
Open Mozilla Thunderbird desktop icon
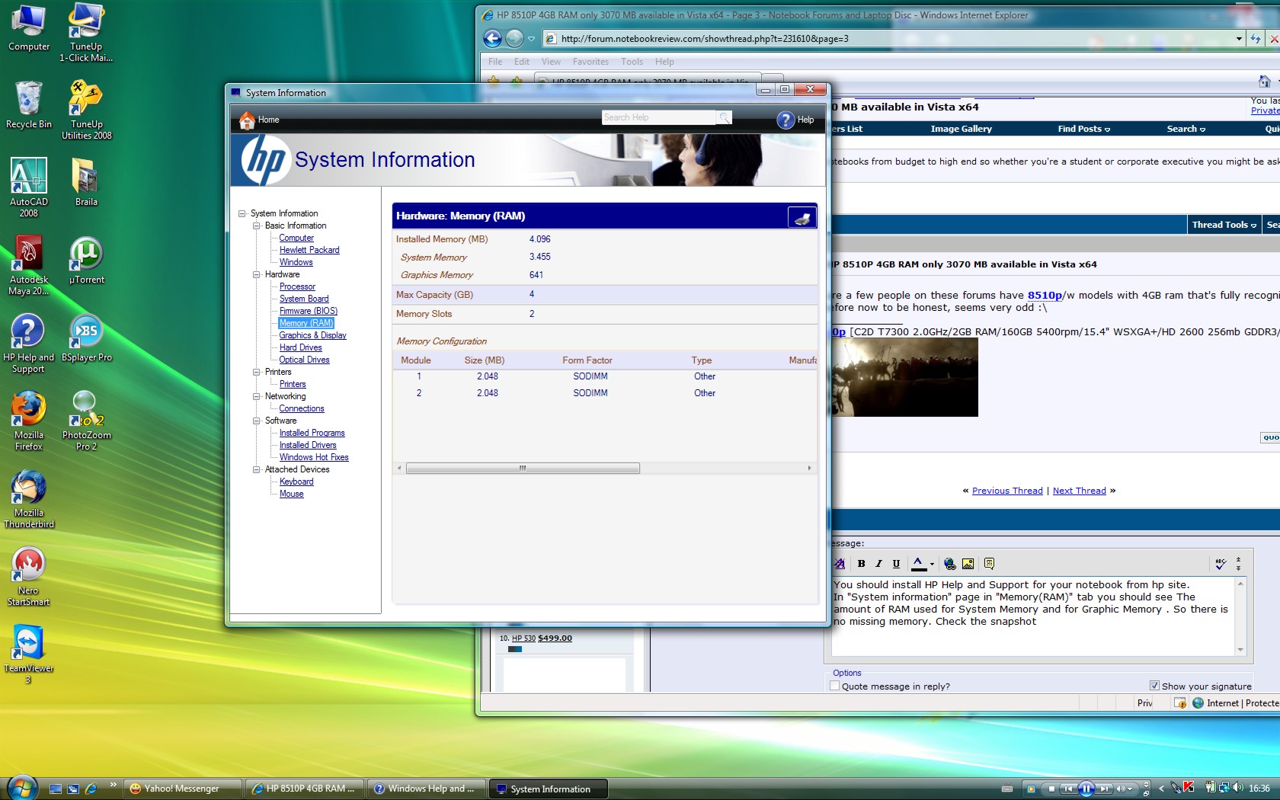point(29,498)
